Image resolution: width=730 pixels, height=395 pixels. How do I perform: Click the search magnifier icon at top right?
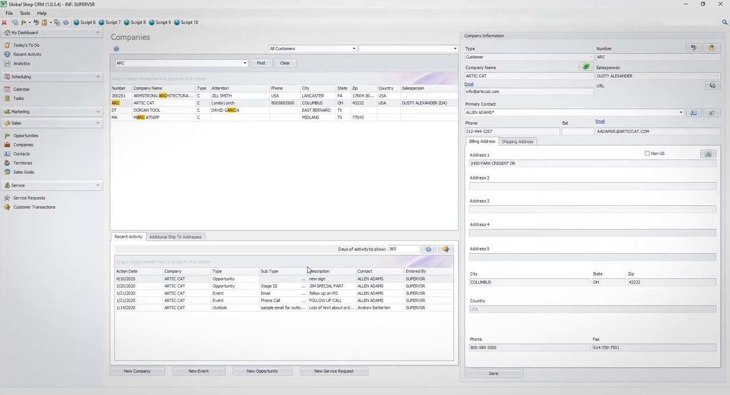[725, 22]
